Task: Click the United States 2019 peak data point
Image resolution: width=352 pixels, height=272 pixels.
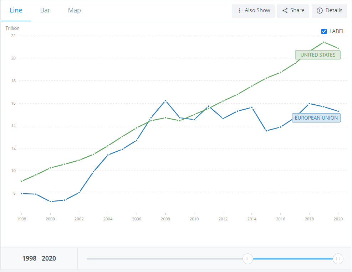Action: 323,42
